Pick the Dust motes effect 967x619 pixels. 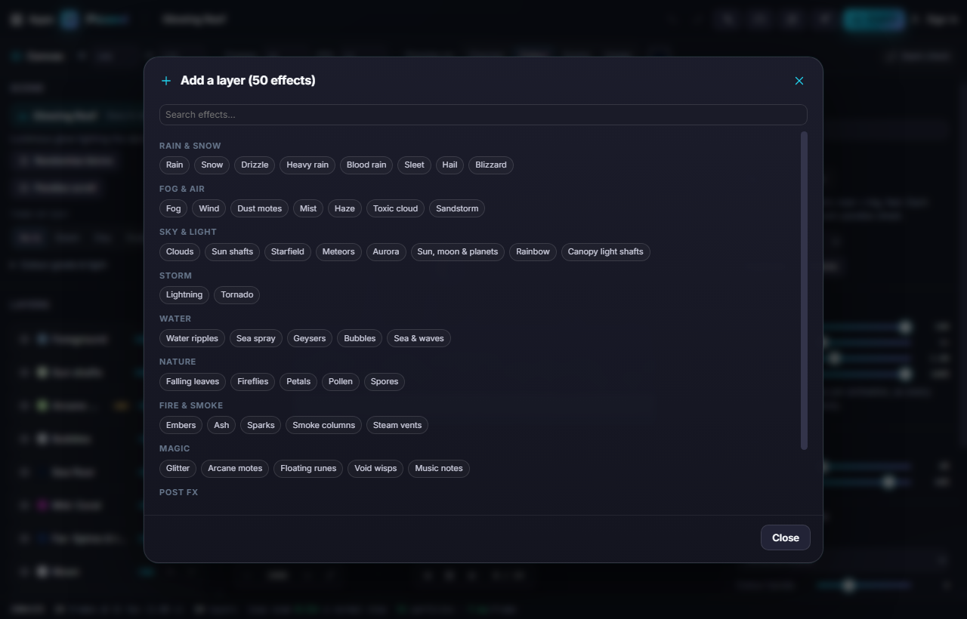(259, 208)
